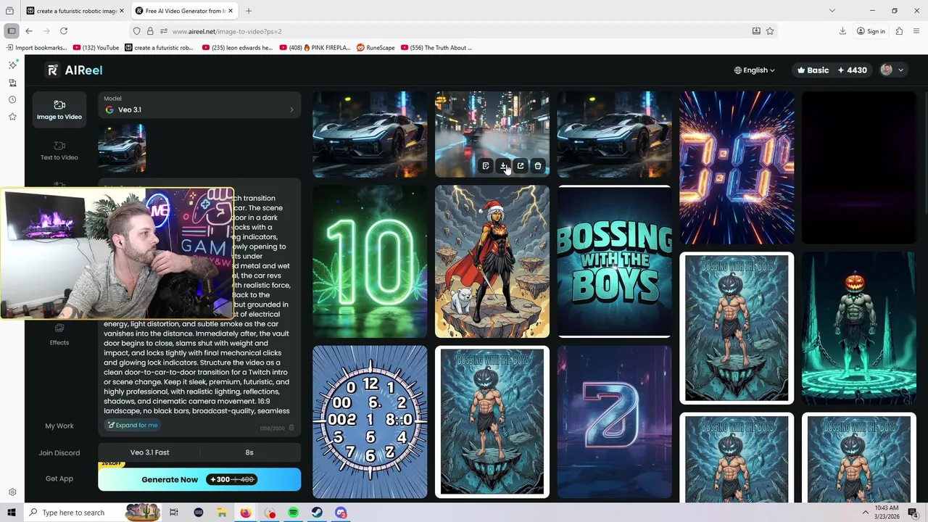The height and width of the screenshot is (522, 928).
Task: Open Firefox sidebar bookmarks star icon
Action: point(12,117)
